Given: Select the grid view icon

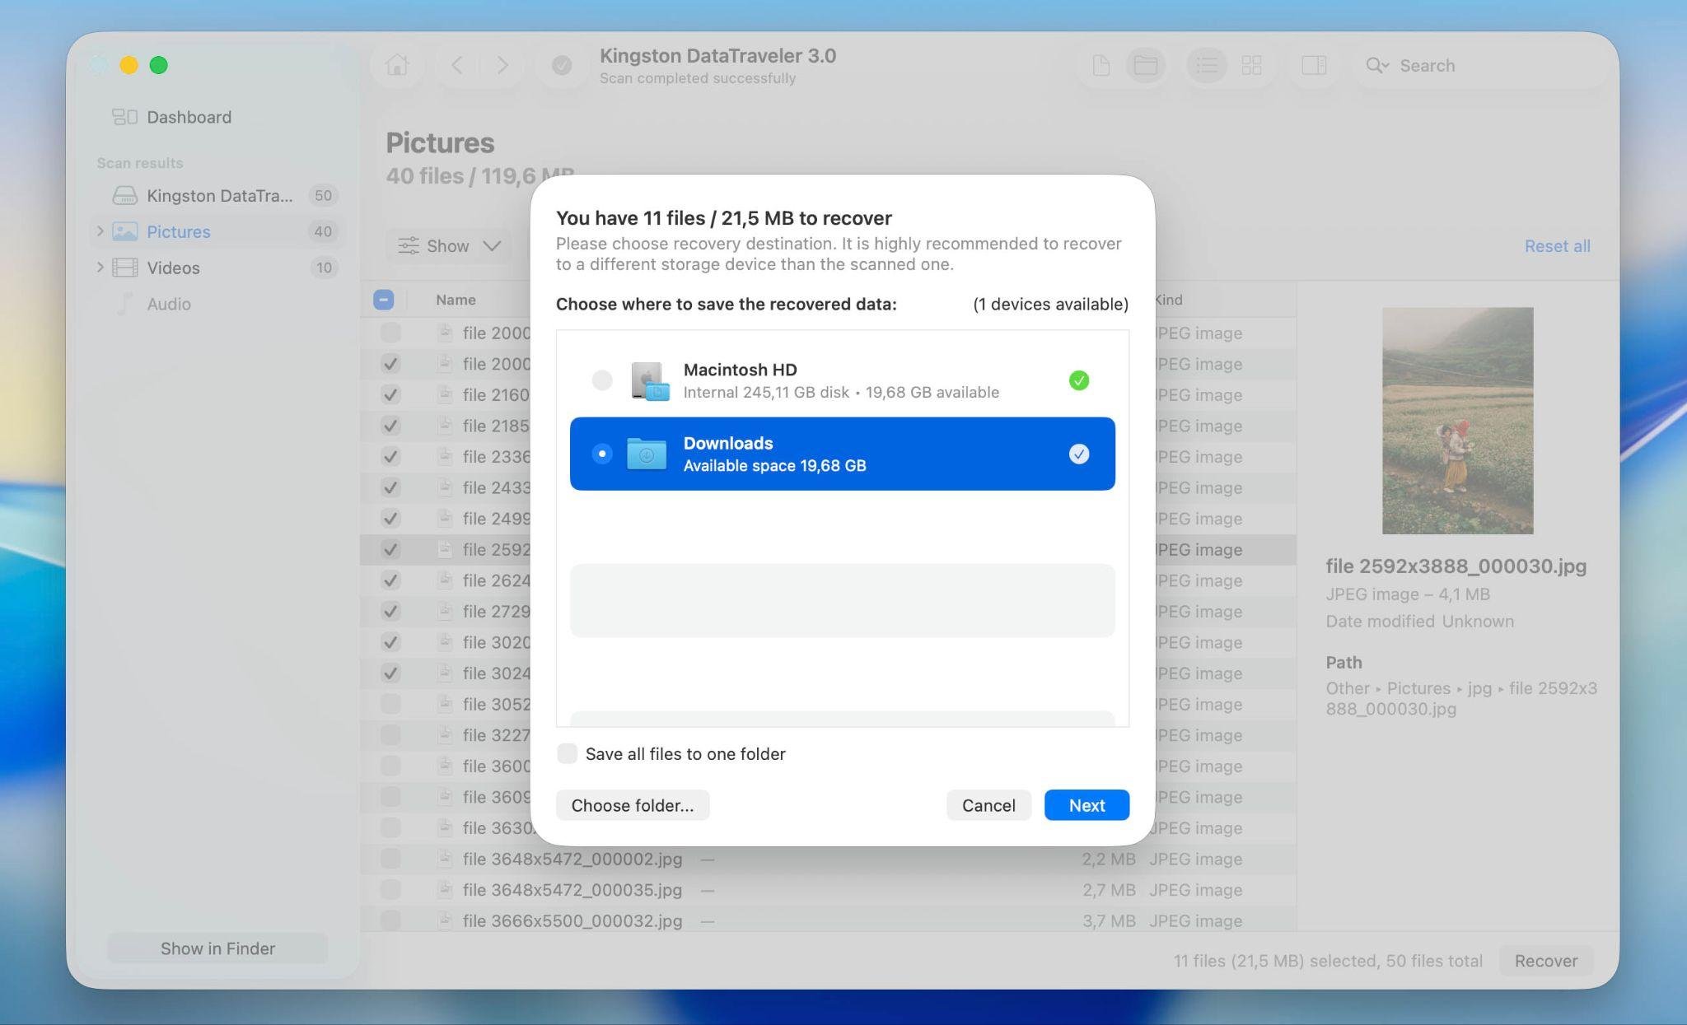Looking at the screenshot, I should point(1251,65).
